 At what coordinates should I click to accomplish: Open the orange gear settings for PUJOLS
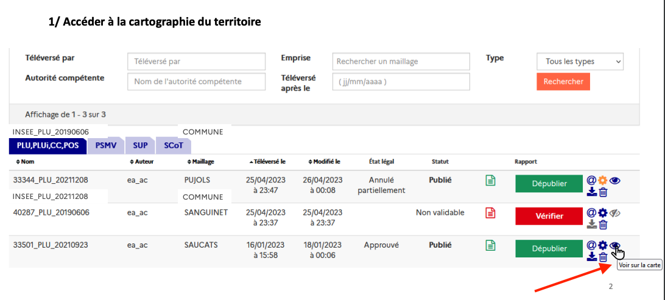pos(602,180)
